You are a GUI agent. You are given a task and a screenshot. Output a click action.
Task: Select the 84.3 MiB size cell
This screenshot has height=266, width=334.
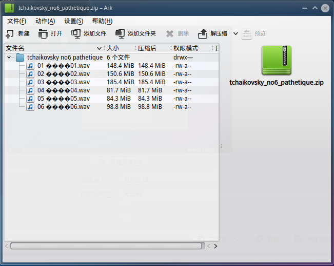click(x=119, y=99)
